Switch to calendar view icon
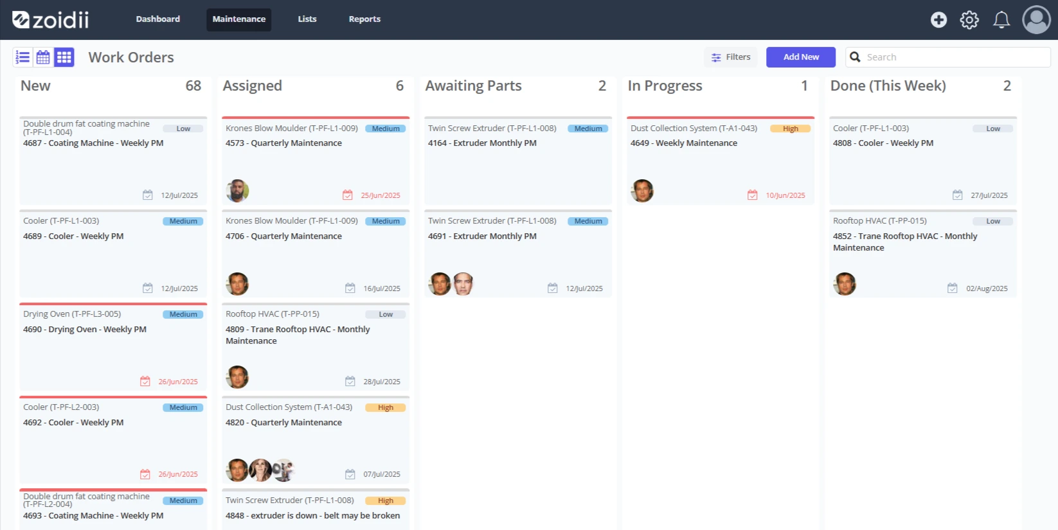 point(43,57)
